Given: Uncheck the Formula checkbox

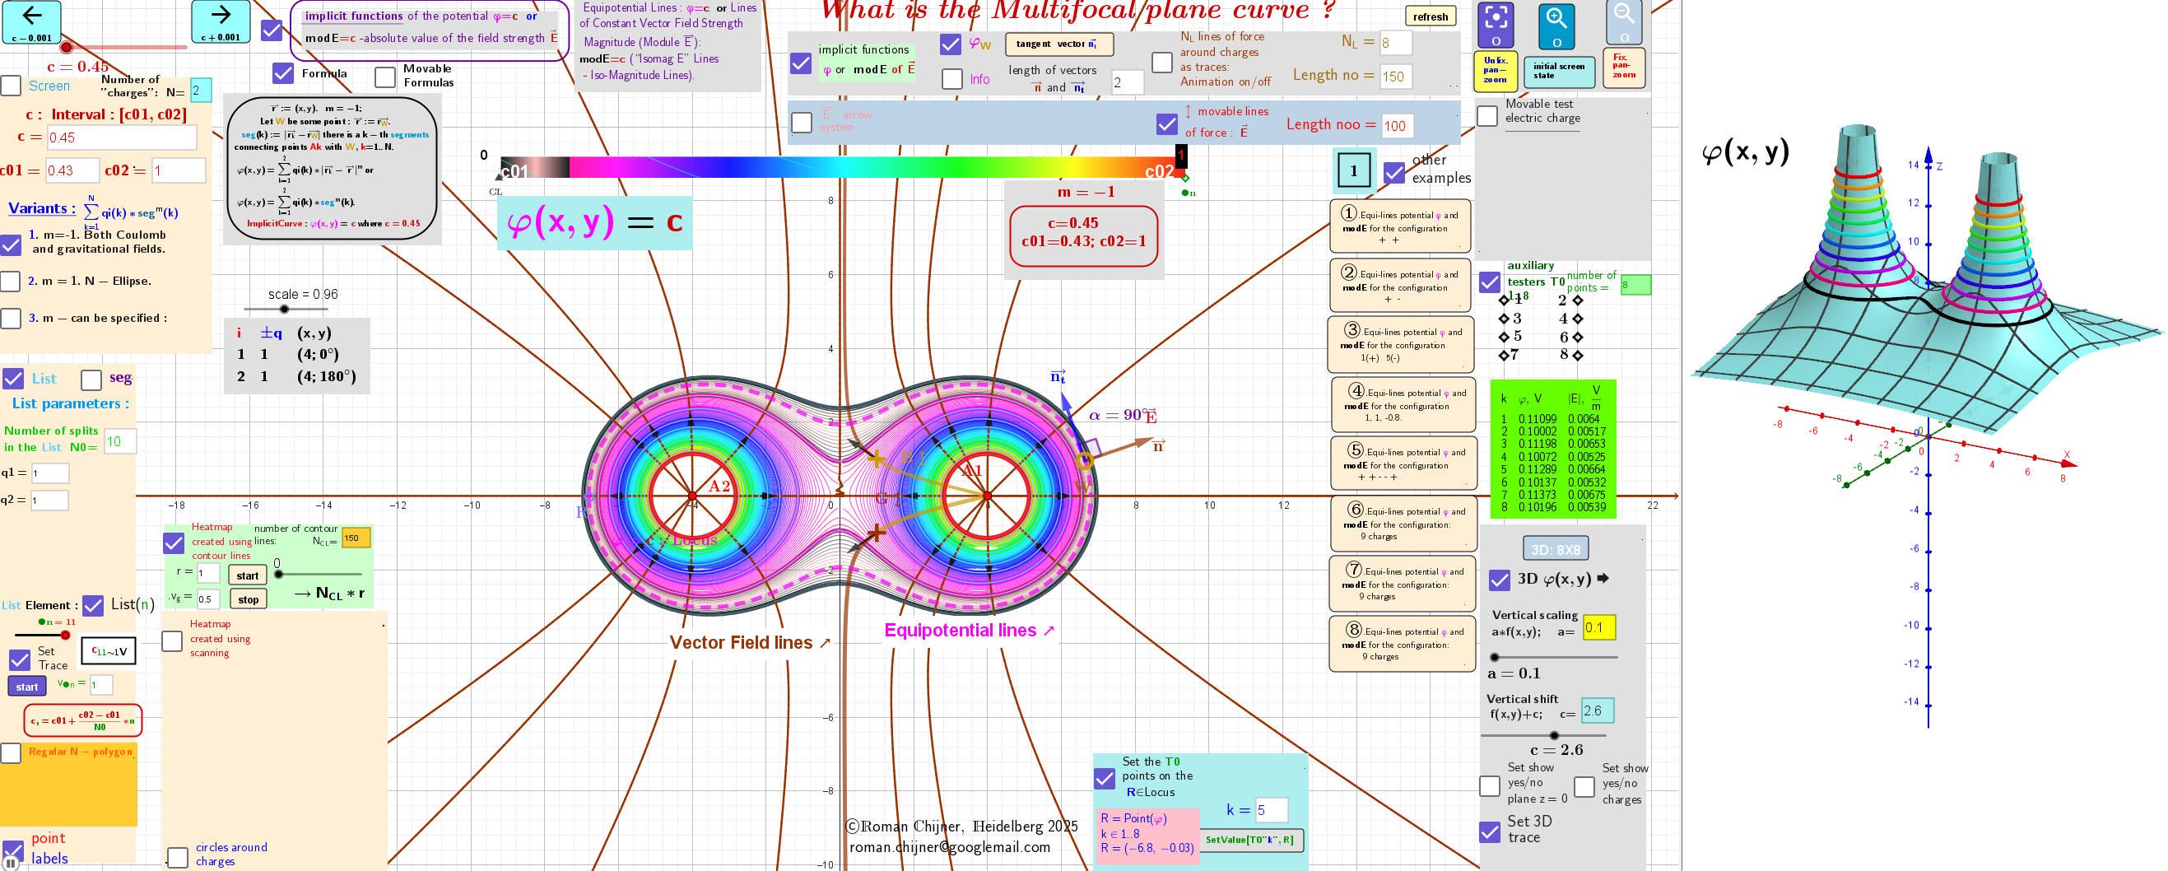Looking at the screenshot, I should [284, 73].
